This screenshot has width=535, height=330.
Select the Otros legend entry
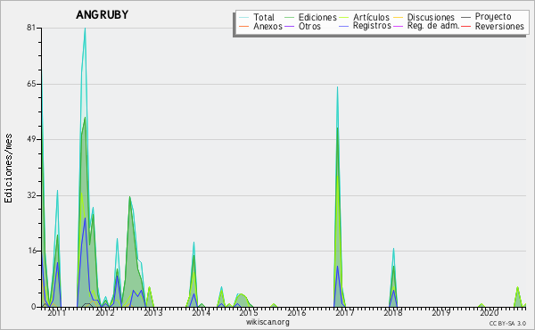(x=309, y=26)
